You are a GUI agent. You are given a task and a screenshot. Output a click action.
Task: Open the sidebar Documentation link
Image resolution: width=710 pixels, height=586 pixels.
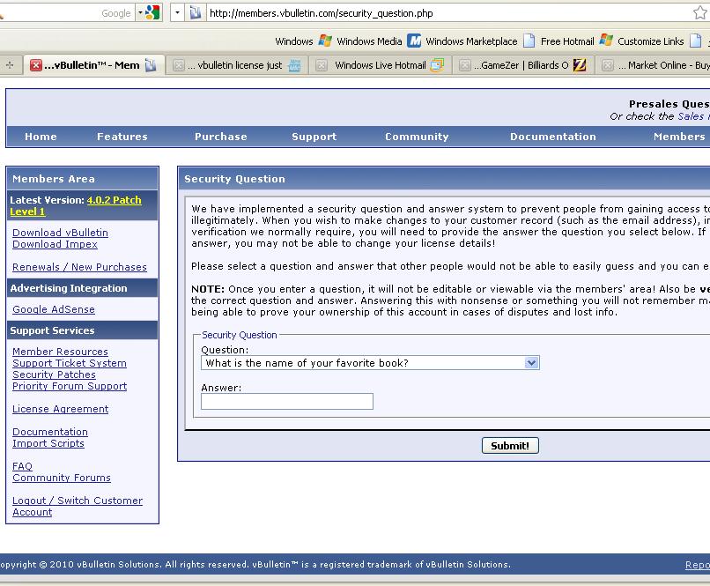50,432
